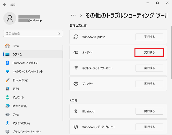
Task: Click the プリンター printer icon
Action: (76, 84)
